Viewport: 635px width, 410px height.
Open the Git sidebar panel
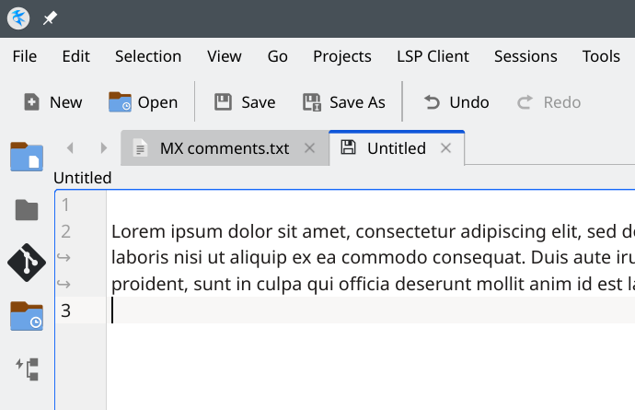(x=27, y=264)
